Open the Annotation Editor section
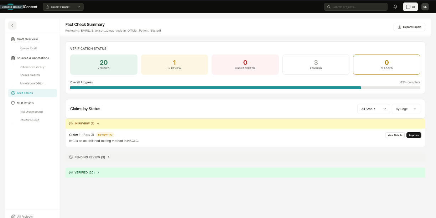 click(32, 83)
